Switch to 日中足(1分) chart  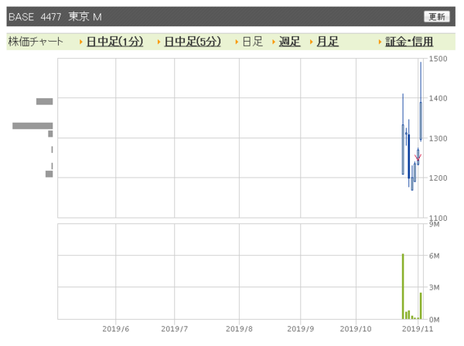point(115,42)
